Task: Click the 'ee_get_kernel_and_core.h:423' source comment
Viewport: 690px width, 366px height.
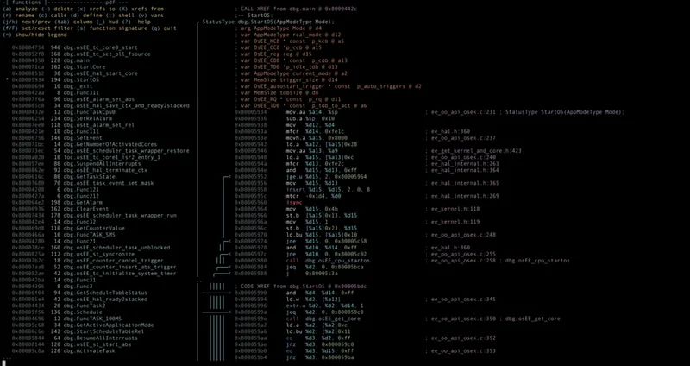Action: pos(476,151)
